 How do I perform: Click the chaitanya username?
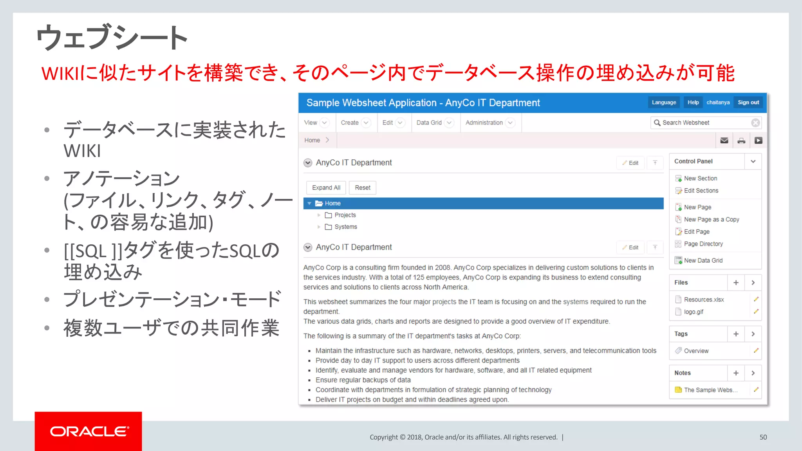[718, 103]
